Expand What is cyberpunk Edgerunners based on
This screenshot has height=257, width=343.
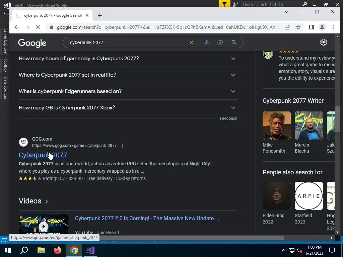128,91
